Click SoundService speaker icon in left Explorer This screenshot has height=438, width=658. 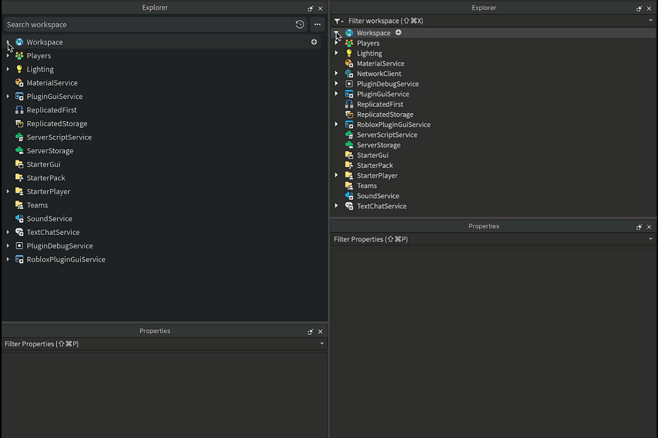[x=19, y=218]
